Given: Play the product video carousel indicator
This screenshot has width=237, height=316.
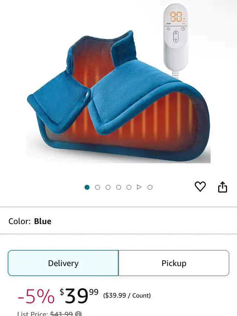Looking at the screenshot, I should point(139,187).
